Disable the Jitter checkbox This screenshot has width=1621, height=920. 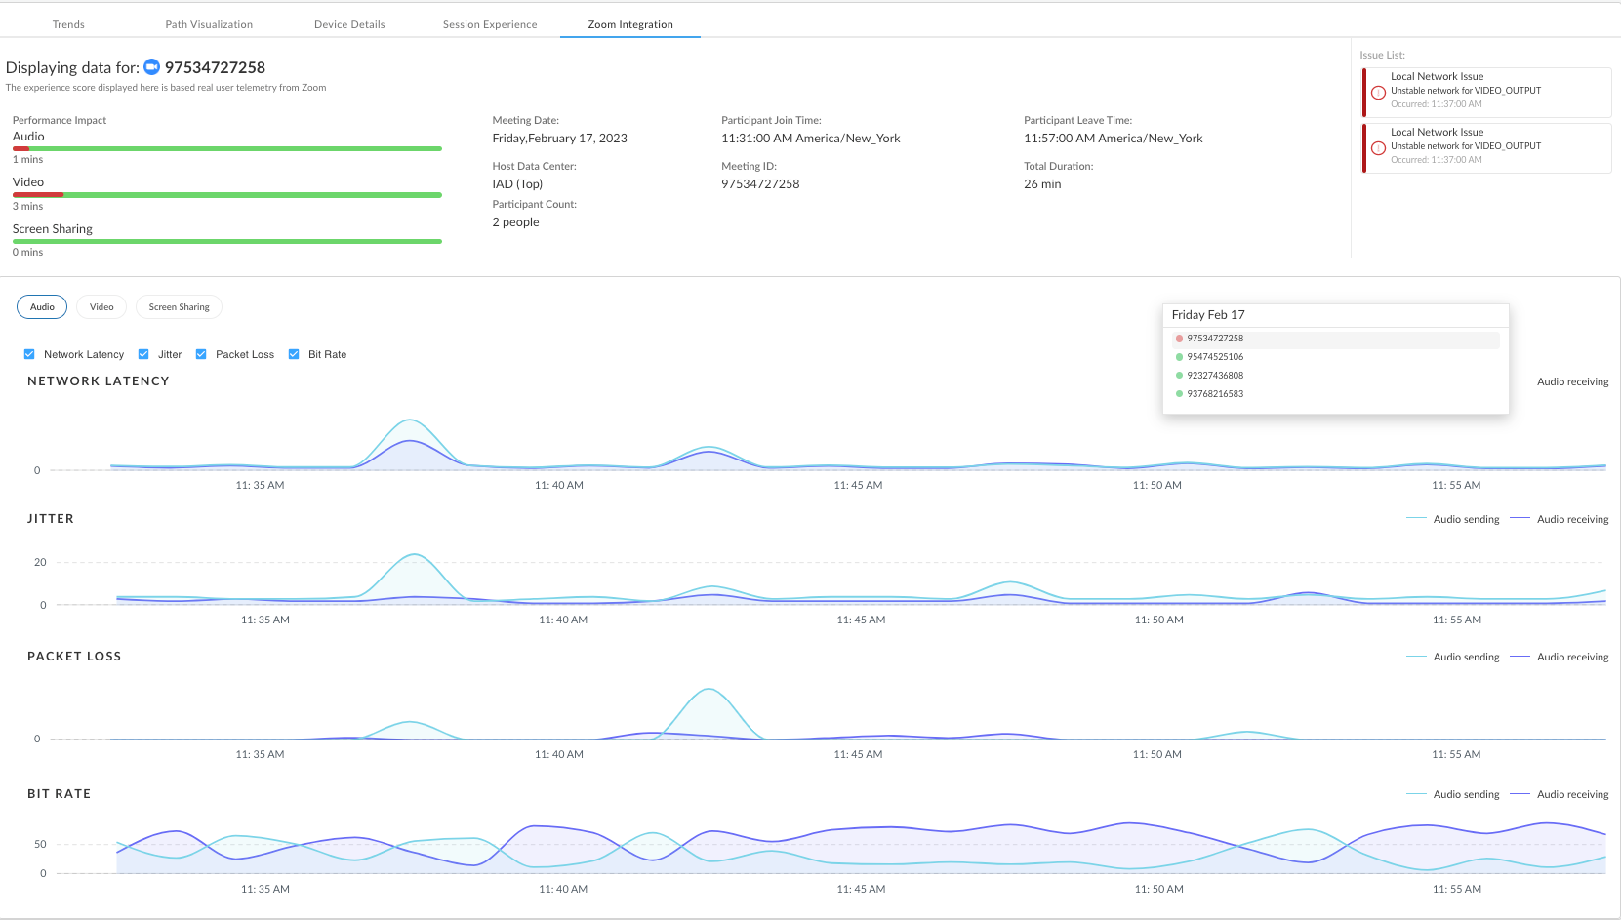click(x=143, y=354)
